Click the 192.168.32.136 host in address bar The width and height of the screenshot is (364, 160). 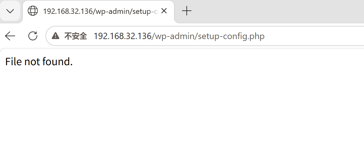[x=122, y=36]
